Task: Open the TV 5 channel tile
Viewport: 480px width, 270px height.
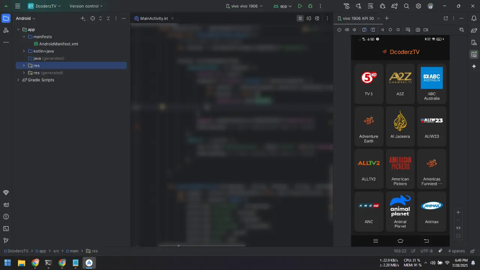Action: coord(369,83)
